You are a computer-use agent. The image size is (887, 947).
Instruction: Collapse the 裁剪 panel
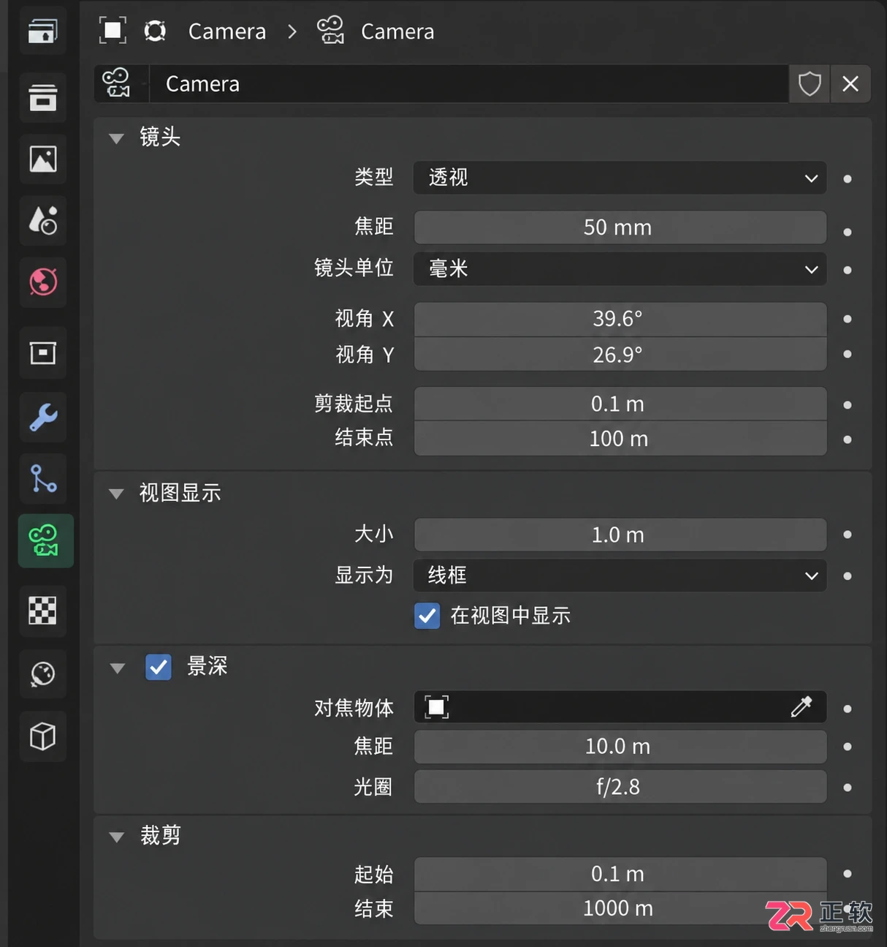pos(116,837)
